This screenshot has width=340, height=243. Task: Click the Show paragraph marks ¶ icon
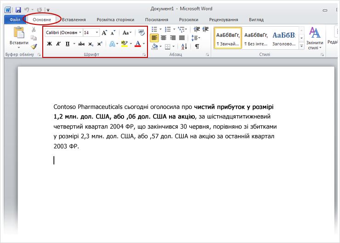197,46
